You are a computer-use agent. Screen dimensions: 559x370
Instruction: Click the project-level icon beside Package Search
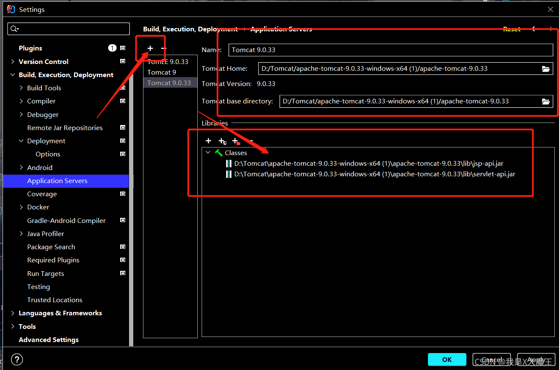tap(123, 247)
